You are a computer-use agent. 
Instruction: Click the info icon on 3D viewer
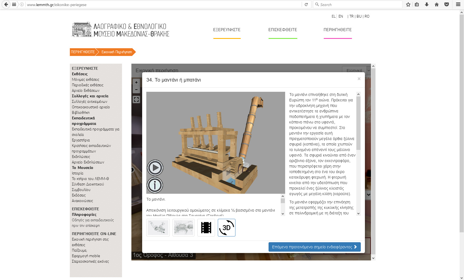click(x=155, y=185)
